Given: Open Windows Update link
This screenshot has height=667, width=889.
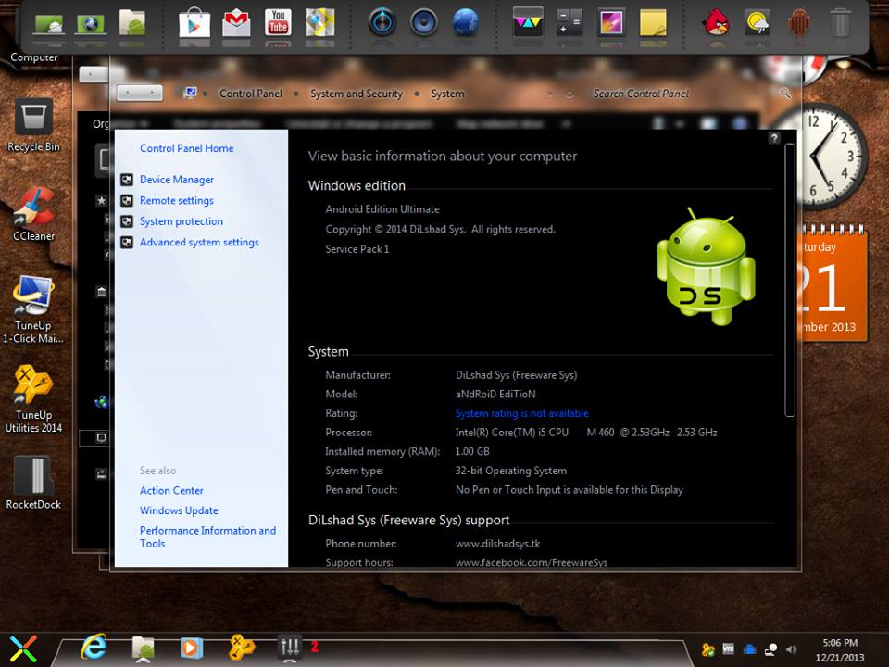Looking at the screenshot, I should coord(179,510).
